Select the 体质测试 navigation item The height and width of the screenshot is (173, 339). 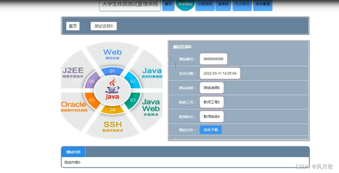[185, 4]
